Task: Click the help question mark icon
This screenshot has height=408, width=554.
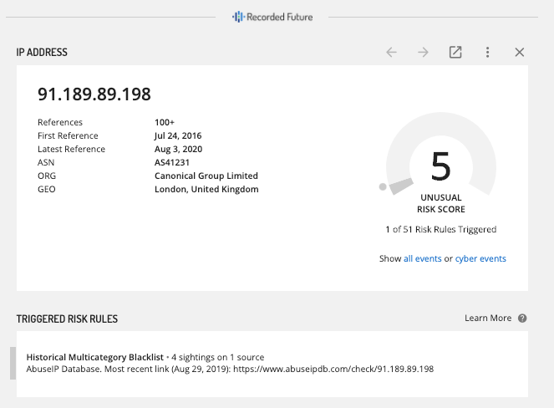Action: (522, 319)
